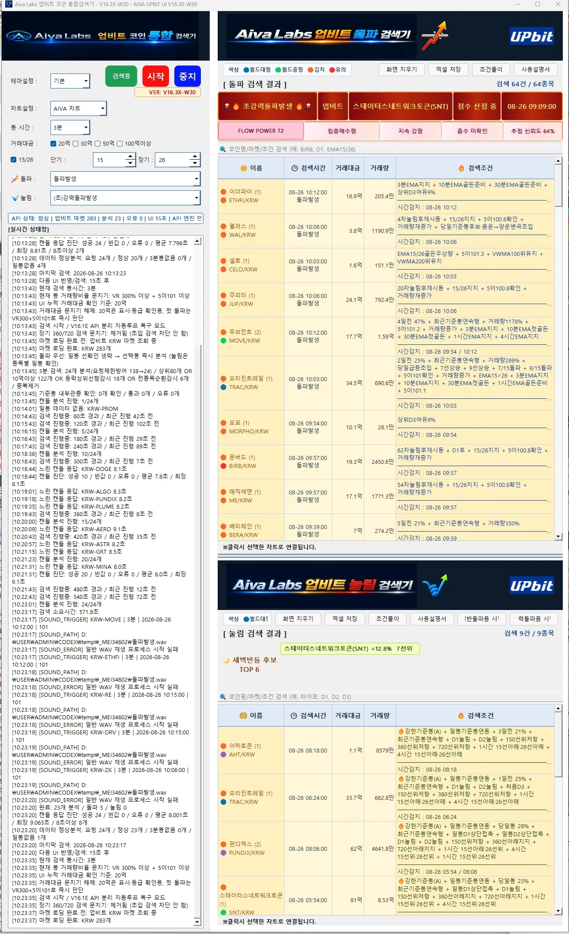Screen dimensions: 569x934
Task: Click the purple dot next to AHT/KRW
Action: pos(223,755)
